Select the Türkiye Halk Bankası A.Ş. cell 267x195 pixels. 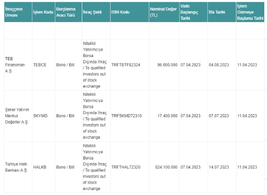tap(18, 167)
